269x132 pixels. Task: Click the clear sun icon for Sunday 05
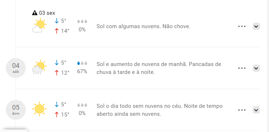tap(39, 109)
